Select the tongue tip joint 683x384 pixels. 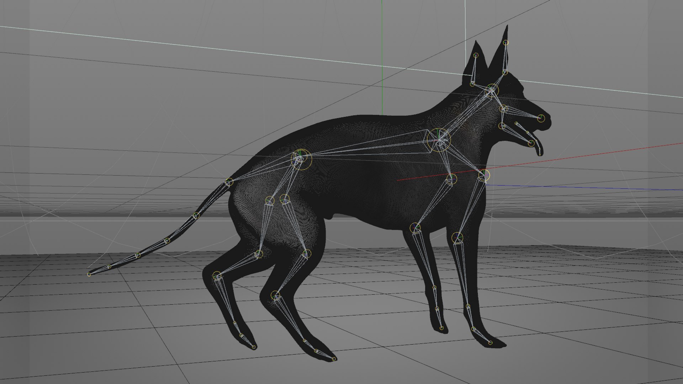tap(540, 154)
